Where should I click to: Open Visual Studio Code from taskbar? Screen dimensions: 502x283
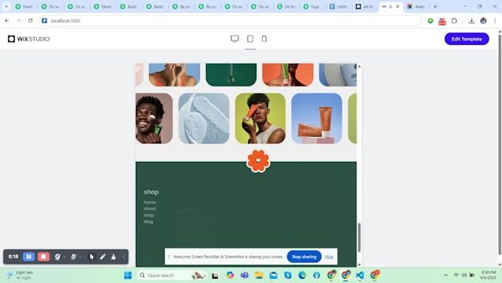click(x=360, y=276)
